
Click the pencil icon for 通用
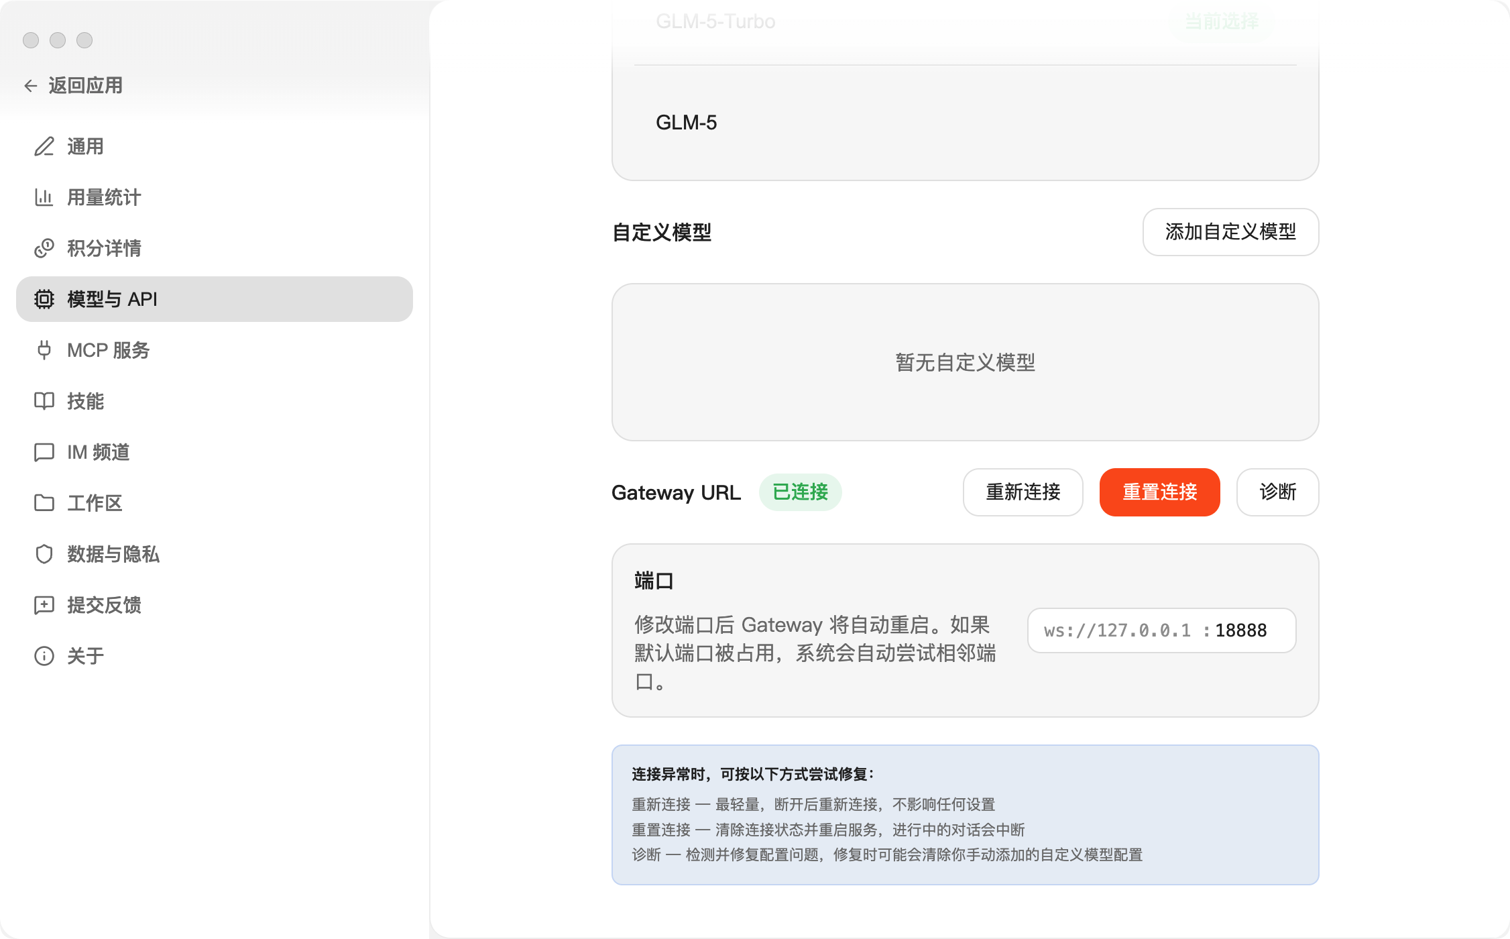44,146
